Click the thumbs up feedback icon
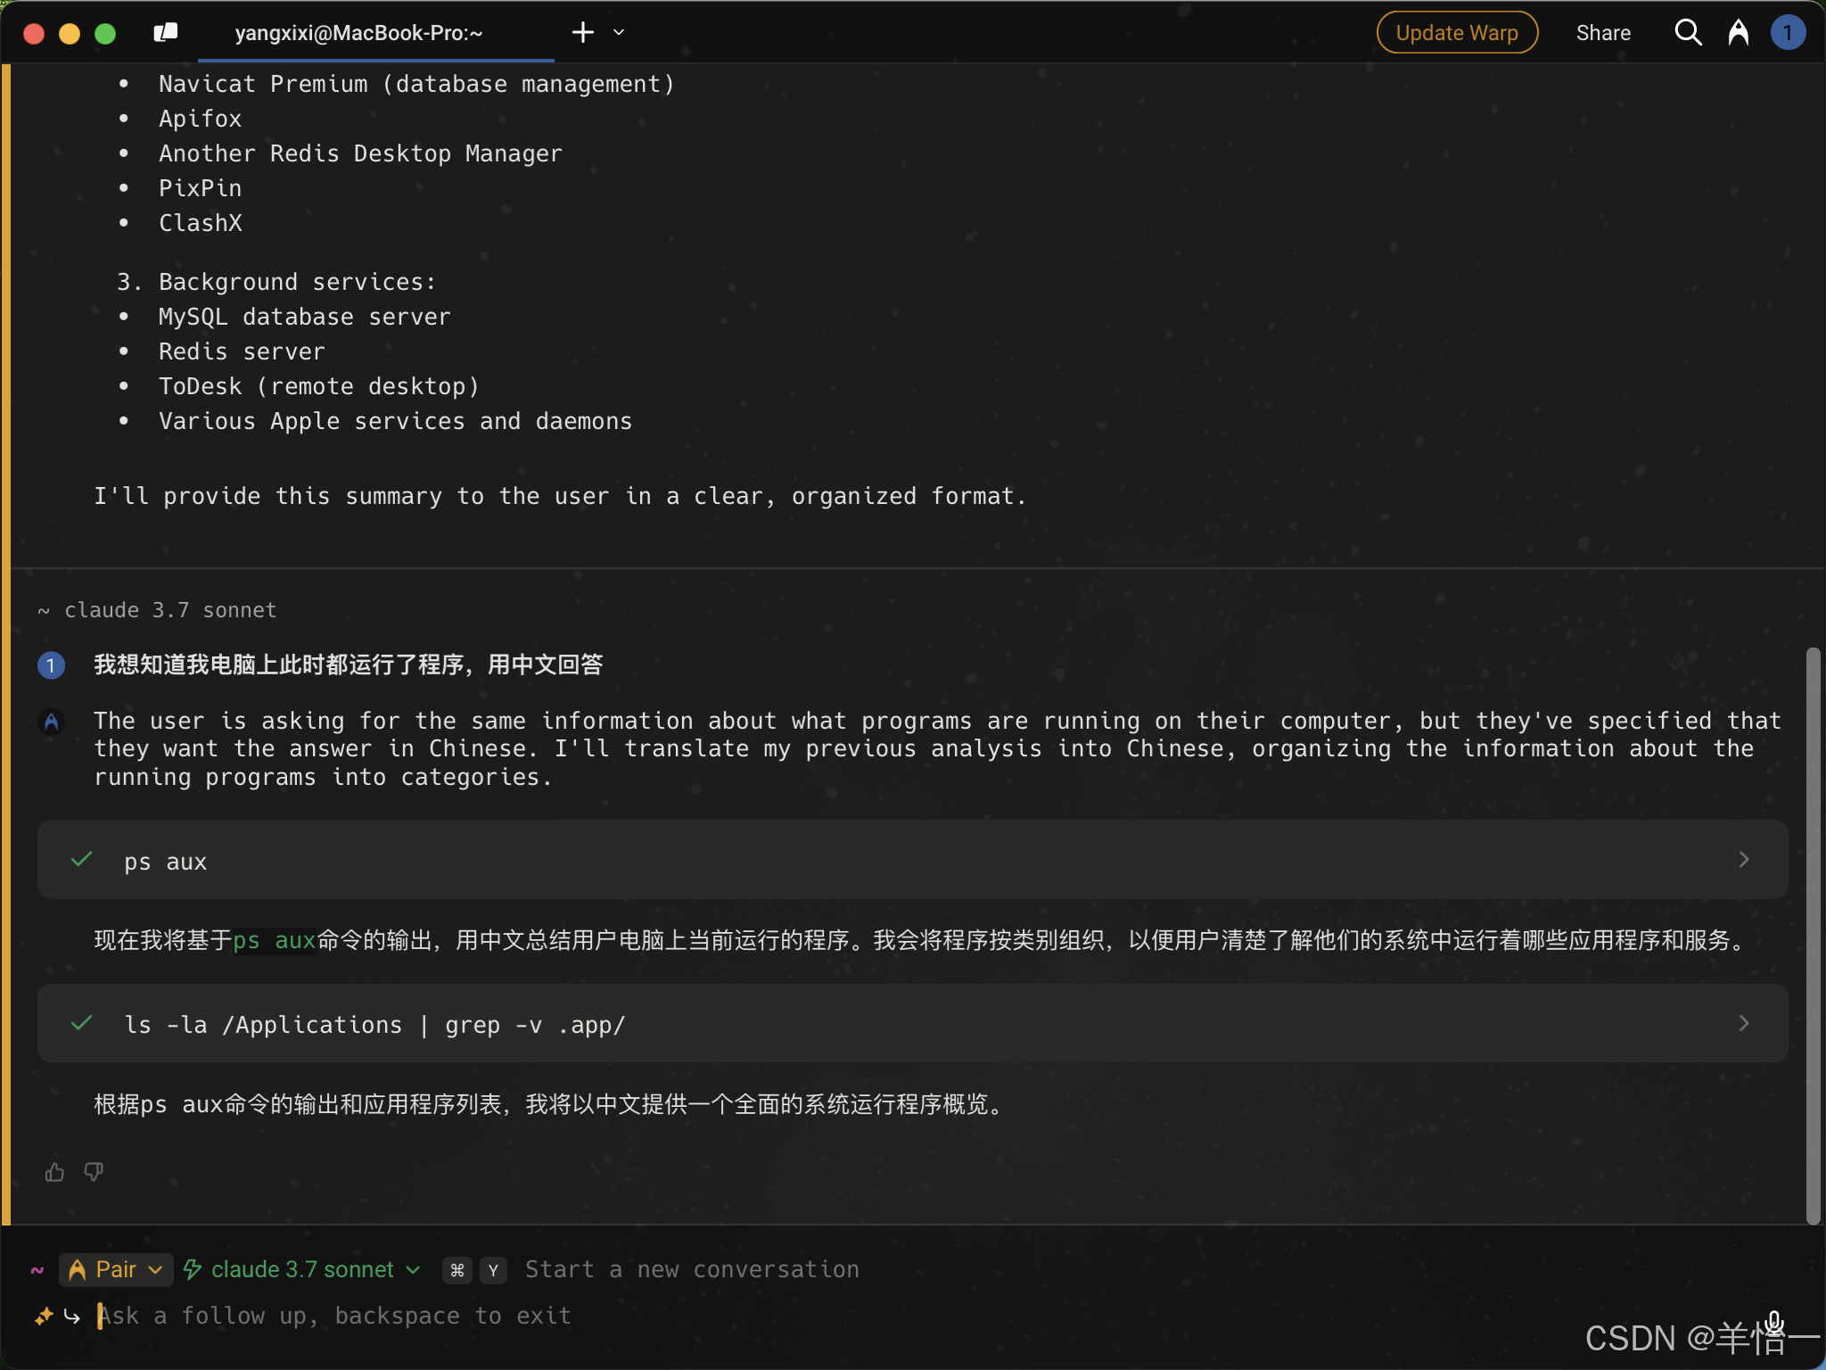 coord(54,1172)
